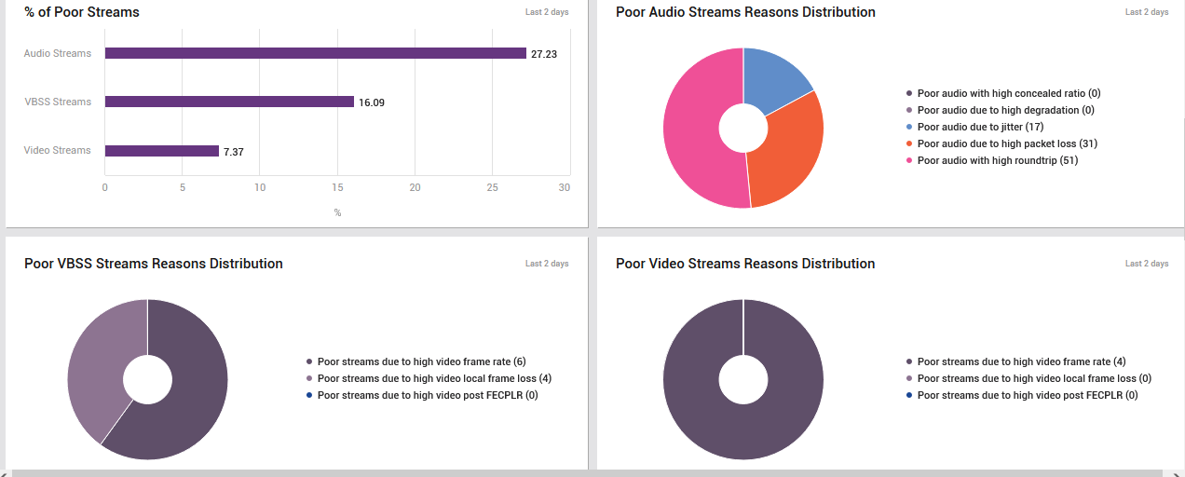Click the 'Audio Streams' axis label
The height and width of the screenshot is (477, 1185).
58,53
